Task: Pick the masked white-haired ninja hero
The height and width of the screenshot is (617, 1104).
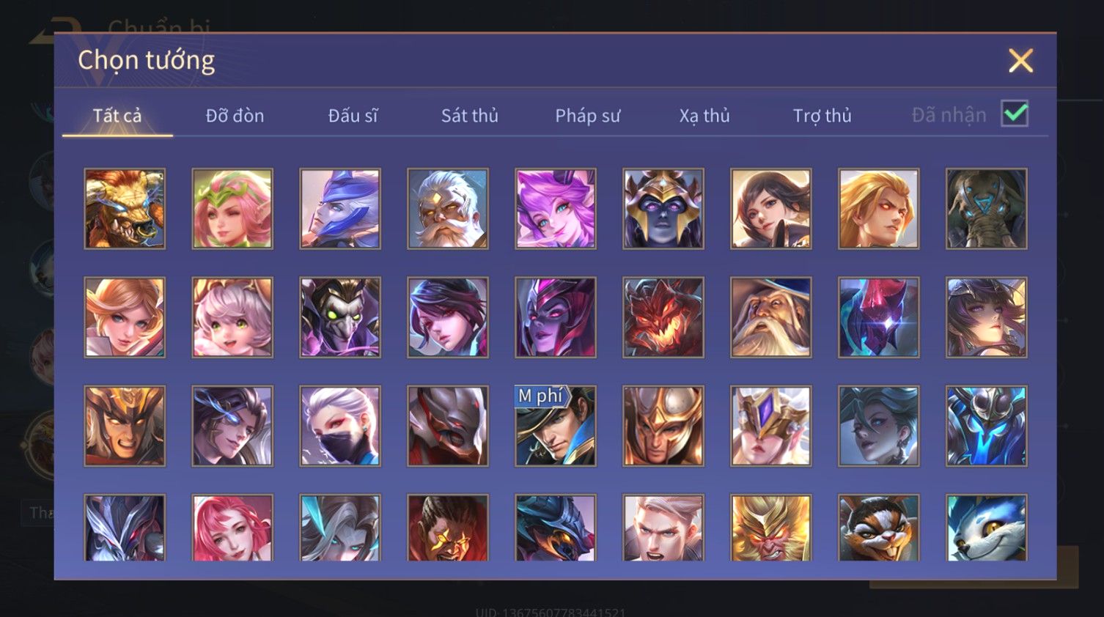Action: click(340, 426)
